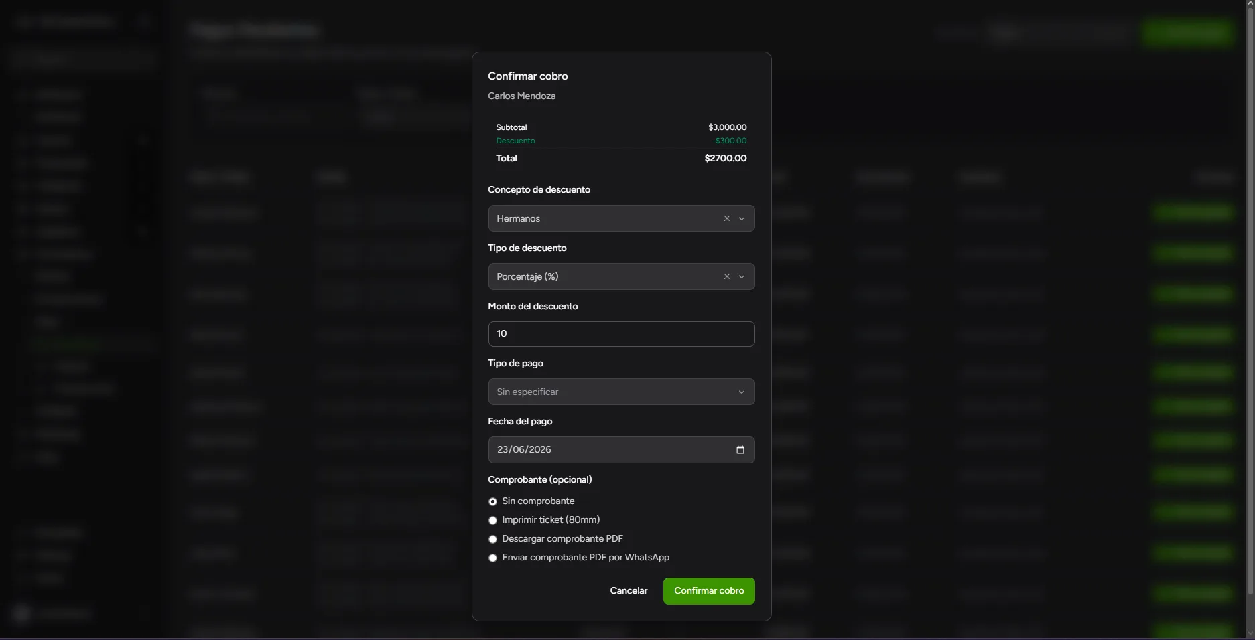The width and height of the screenshot is (1255, 640).
Task: Select the Descuento -$300.00 amount
Action: (x=729, y=141)
